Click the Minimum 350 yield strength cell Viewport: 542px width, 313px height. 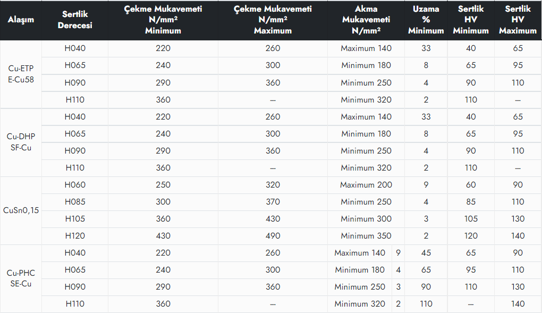tap(366, 236)
